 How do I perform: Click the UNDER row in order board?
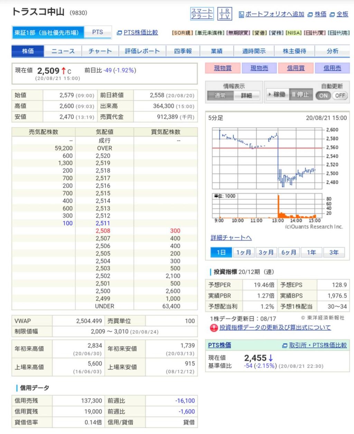click(x=104, y=306)
